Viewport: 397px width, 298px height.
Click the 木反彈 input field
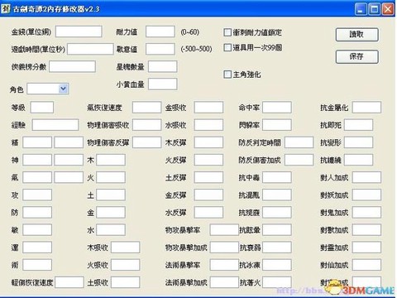point(208,142)
